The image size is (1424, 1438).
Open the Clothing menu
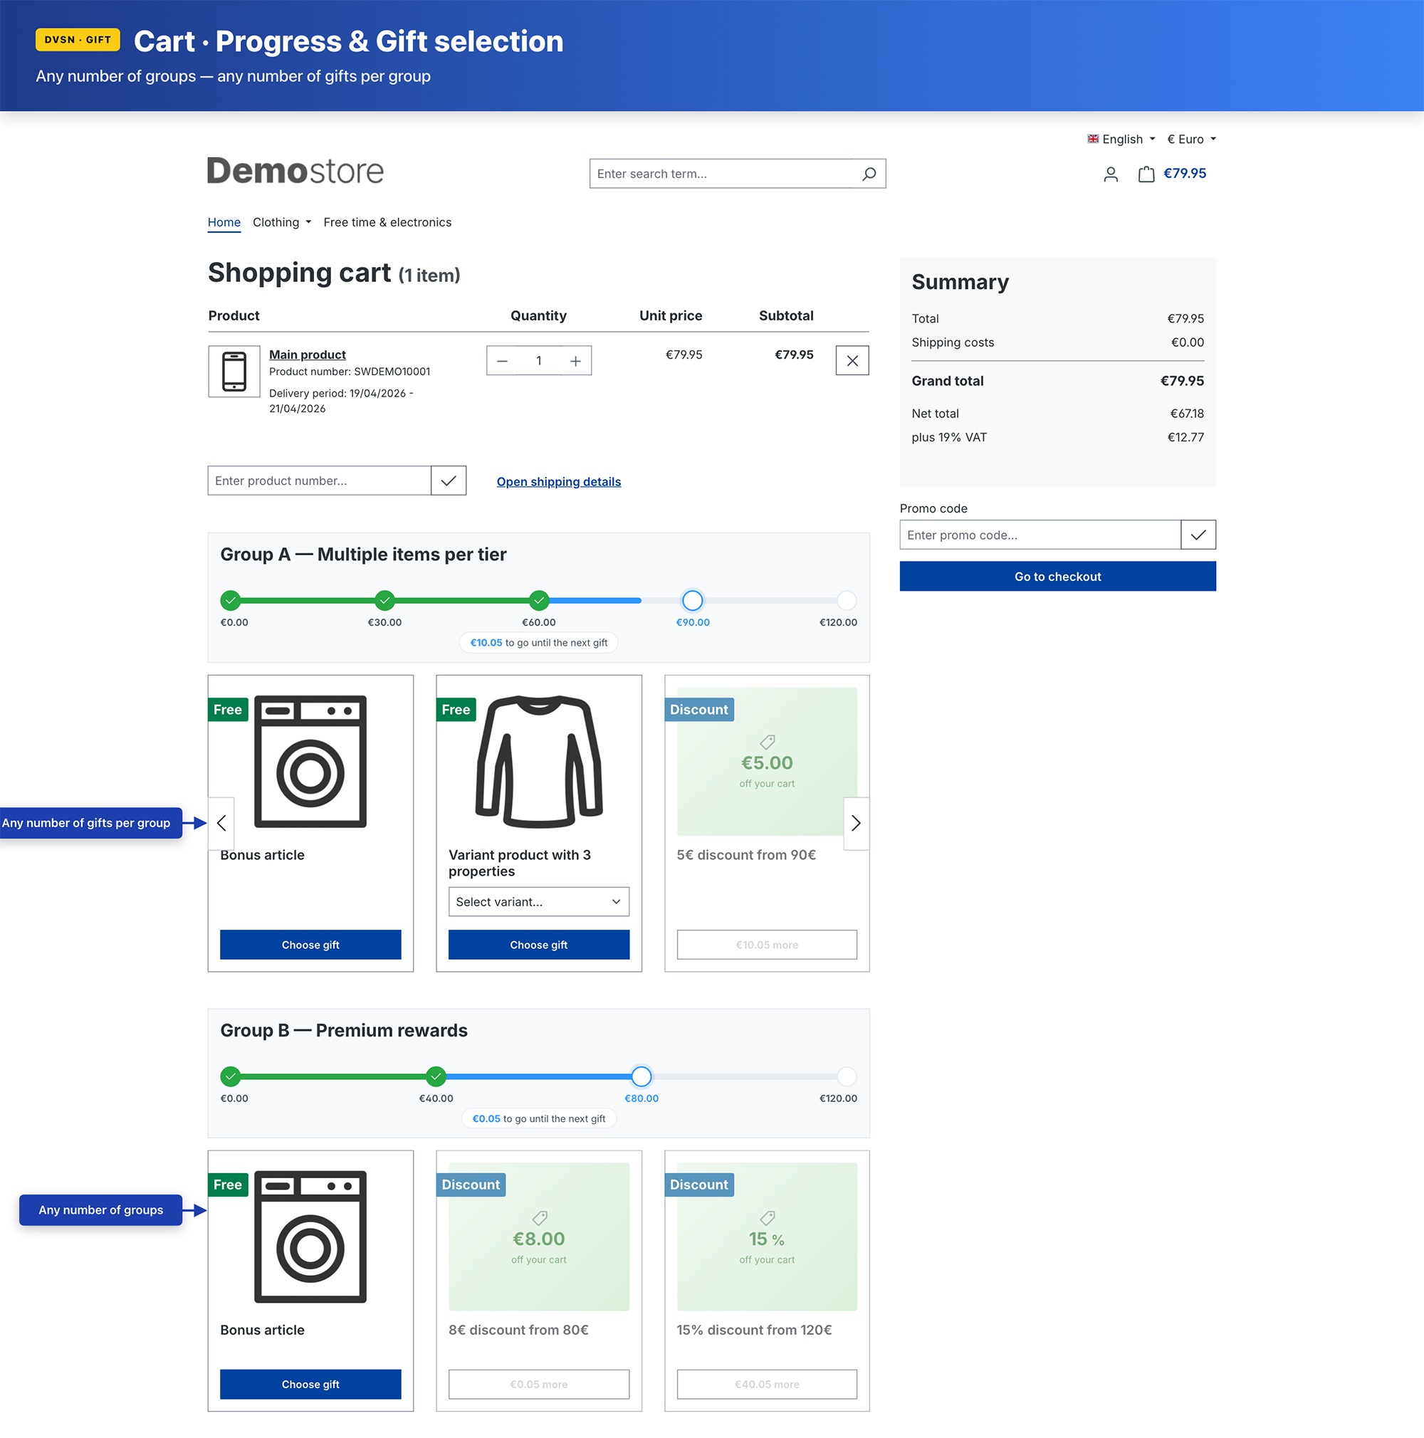(281, 223)
